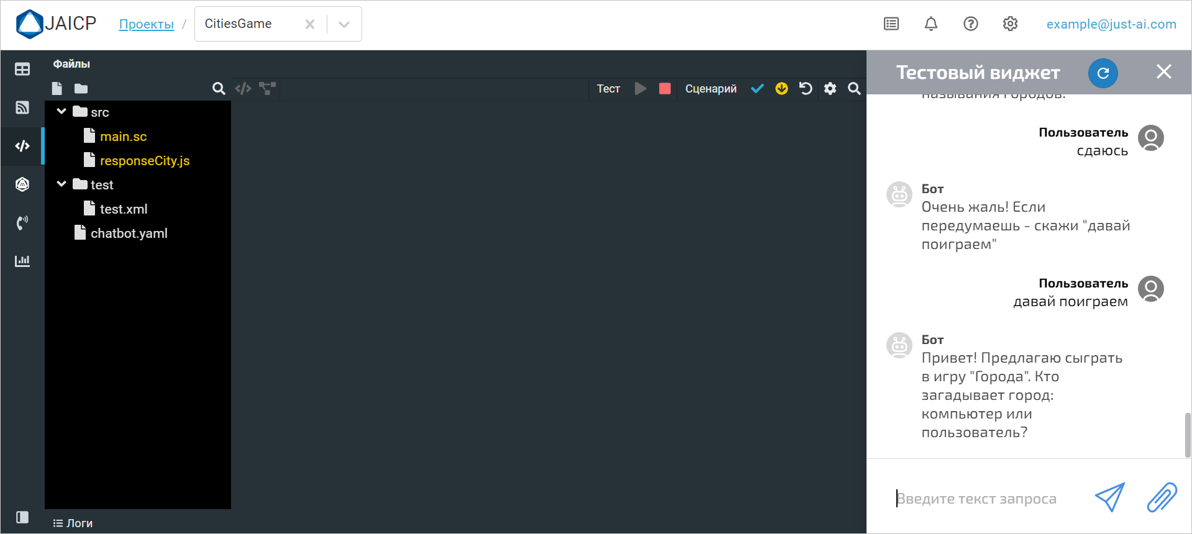Screen dimensions: 1192x534
Task: Toggle the sidebar collapse button
Action: pyautogui.click(x=22, y=517)
